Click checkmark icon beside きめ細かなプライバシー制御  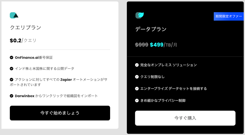click(137, 100)
